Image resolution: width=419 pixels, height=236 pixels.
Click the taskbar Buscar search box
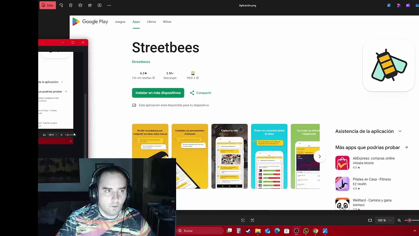[x=200, y=231]
